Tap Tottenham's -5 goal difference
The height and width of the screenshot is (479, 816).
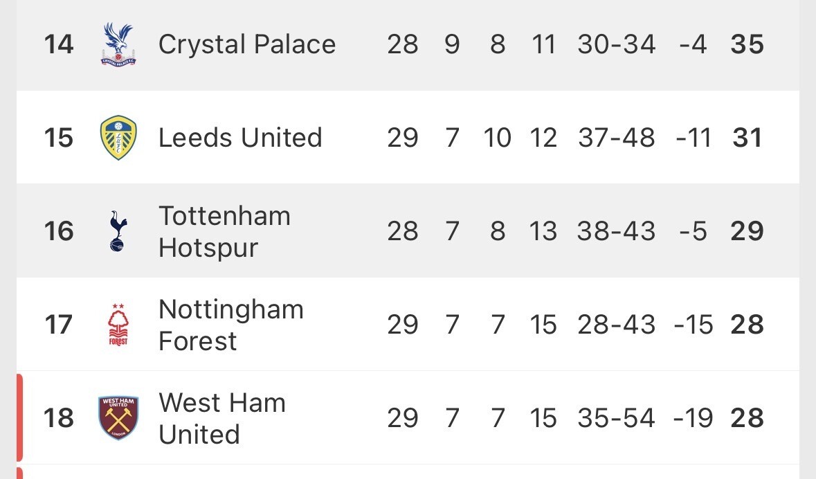[693, 231]
